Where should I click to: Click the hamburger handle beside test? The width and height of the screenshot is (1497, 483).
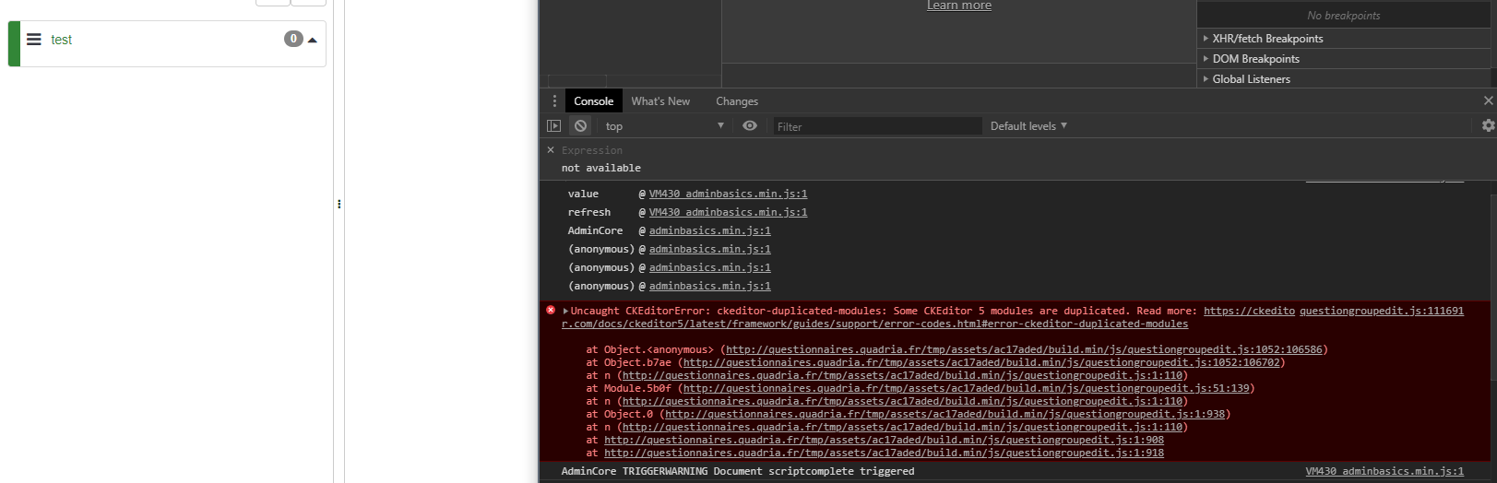(34, 40)
